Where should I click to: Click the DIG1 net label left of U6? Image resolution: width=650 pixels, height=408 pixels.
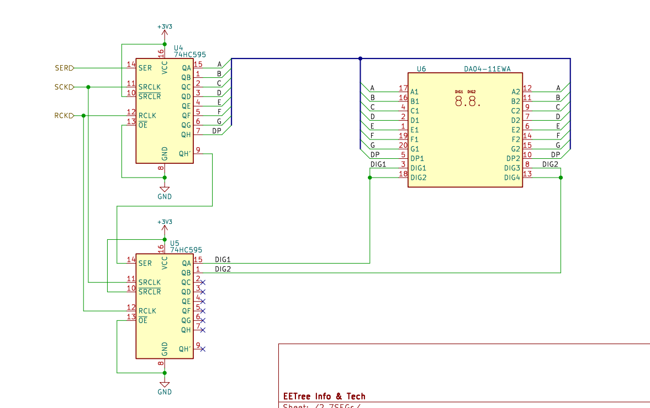(378, 164)
